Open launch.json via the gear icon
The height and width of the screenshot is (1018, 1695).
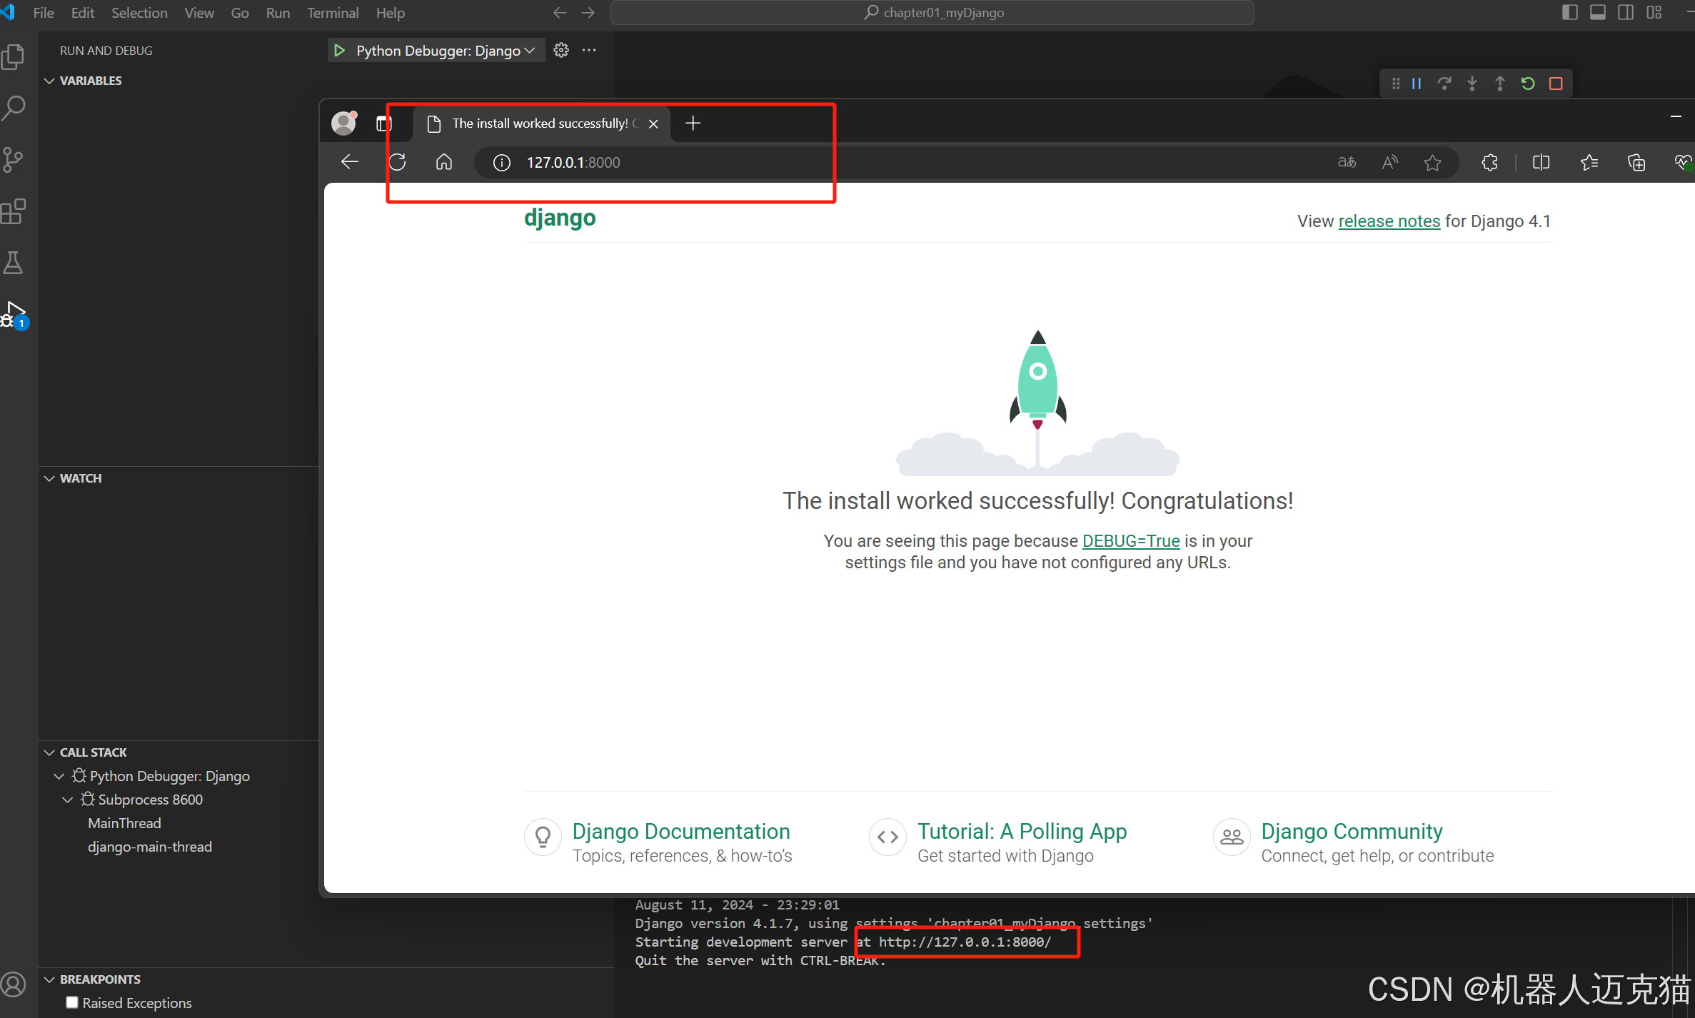[x=561, y=50]
